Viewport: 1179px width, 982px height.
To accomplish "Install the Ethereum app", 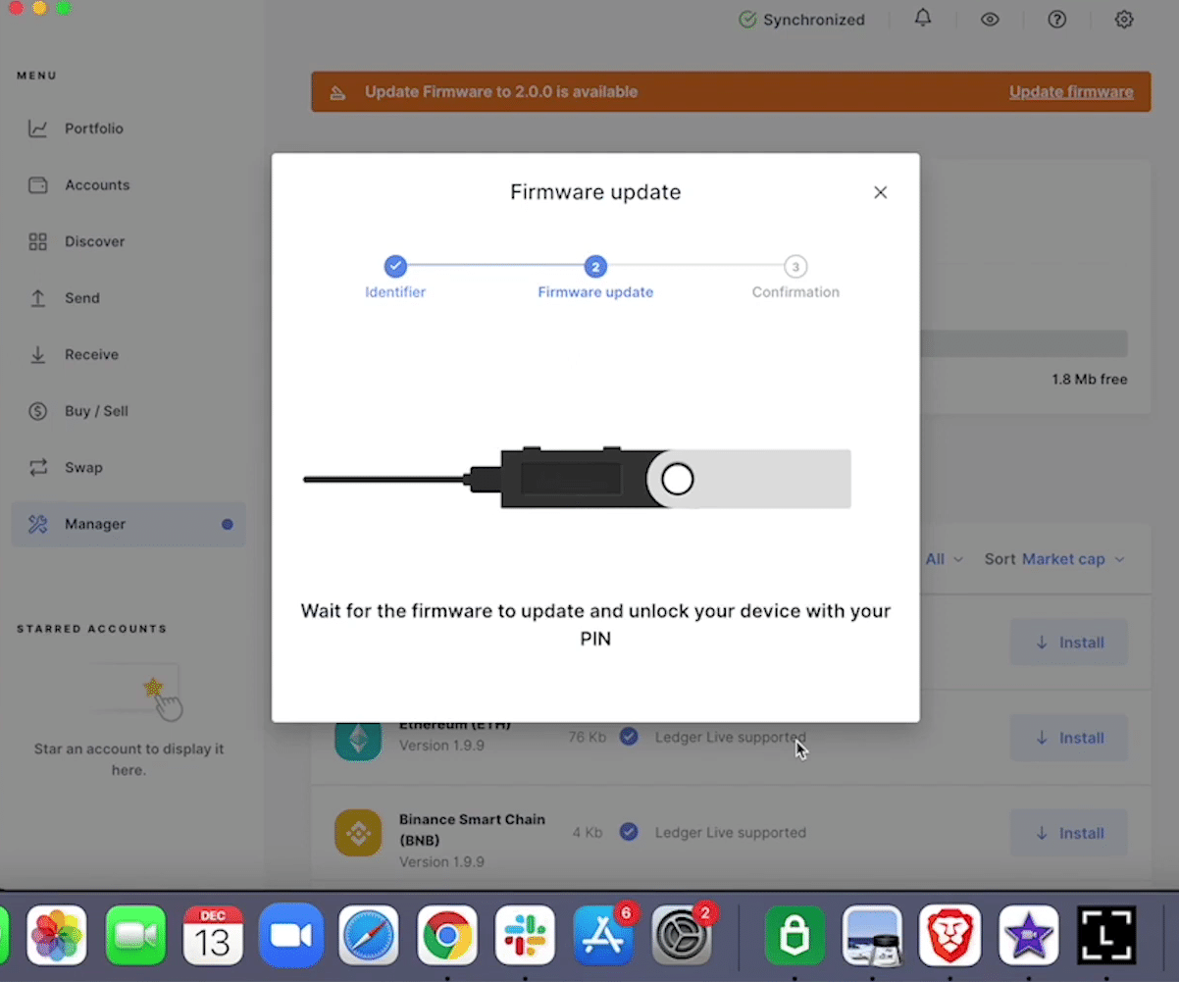I will 1069,738.
